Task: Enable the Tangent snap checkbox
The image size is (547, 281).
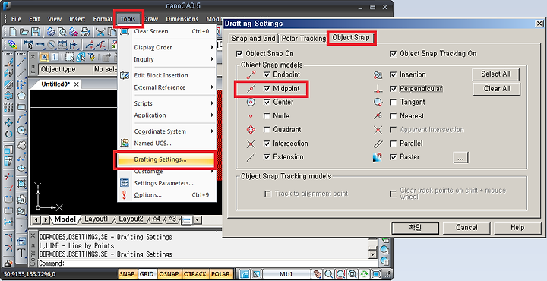Action: pyautogui.click(x=394, y=103)
